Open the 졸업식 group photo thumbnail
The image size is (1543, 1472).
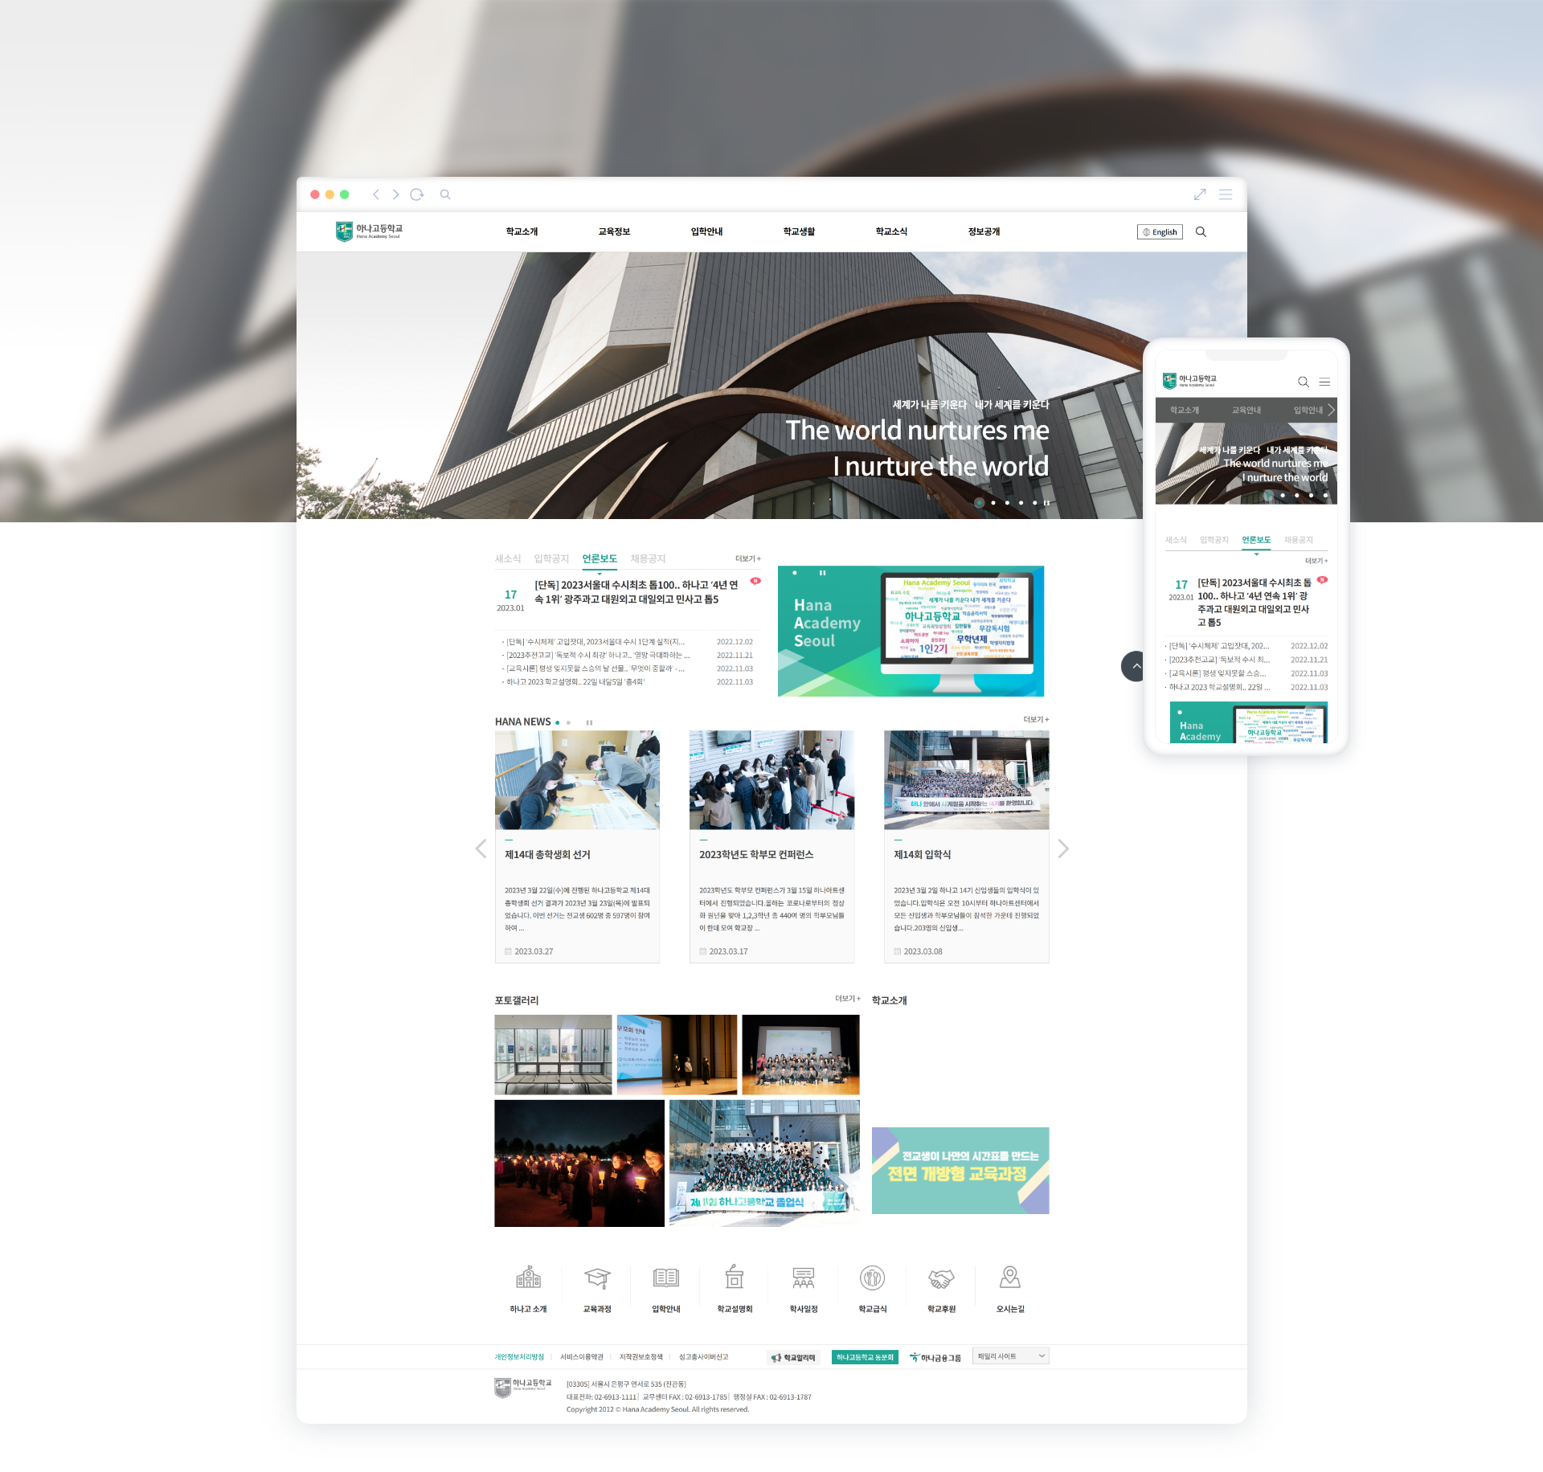(x=763, y=1163)
